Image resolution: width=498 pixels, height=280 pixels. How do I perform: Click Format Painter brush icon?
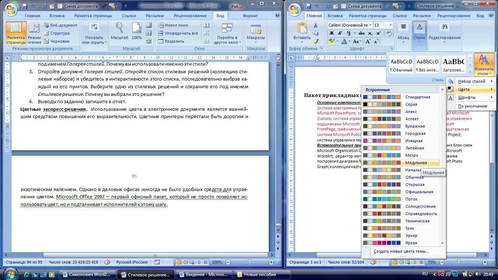[x=316, y=42]
